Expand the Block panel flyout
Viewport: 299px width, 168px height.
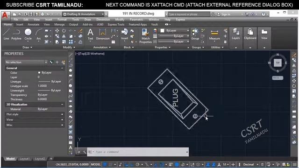[129, 47]
